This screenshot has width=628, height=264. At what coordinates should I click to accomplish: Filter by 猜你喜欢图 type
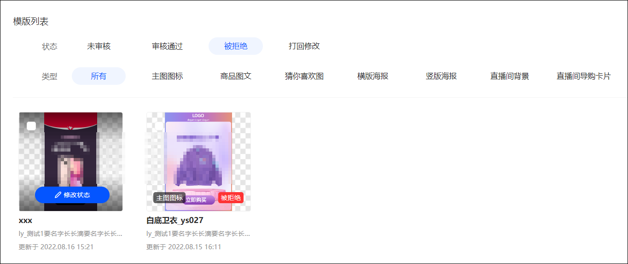304,76
